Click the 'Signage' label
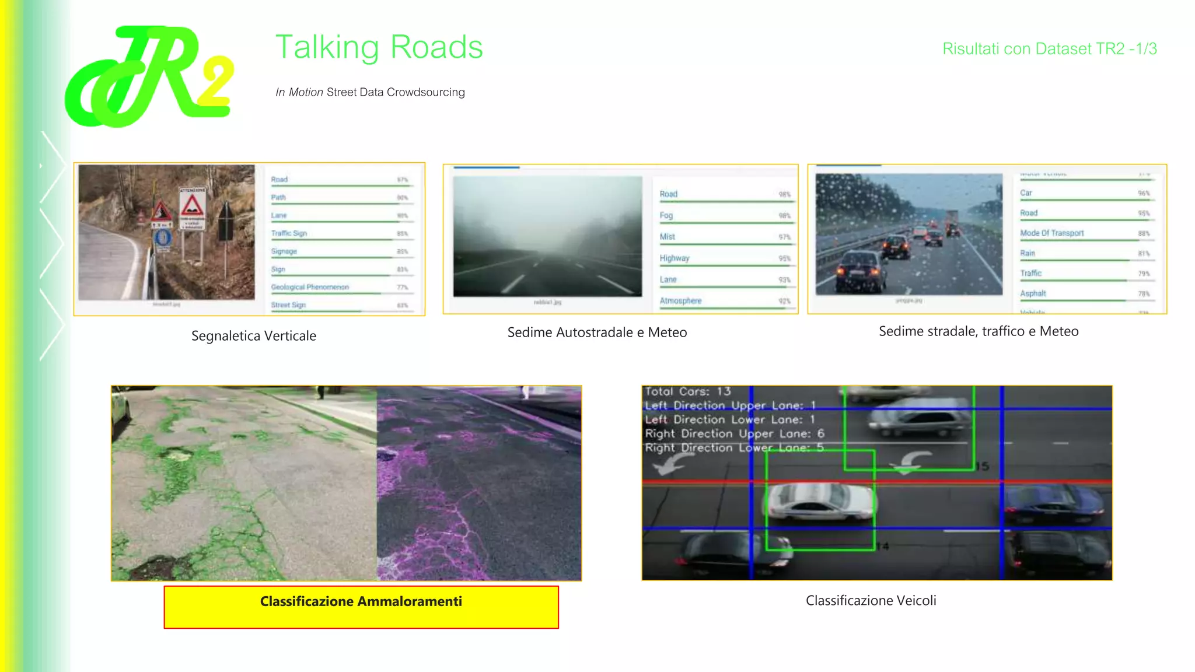 284,251
